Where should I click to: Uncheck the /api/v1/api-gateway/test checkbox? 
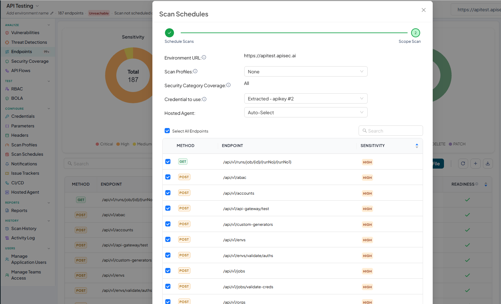168,208
